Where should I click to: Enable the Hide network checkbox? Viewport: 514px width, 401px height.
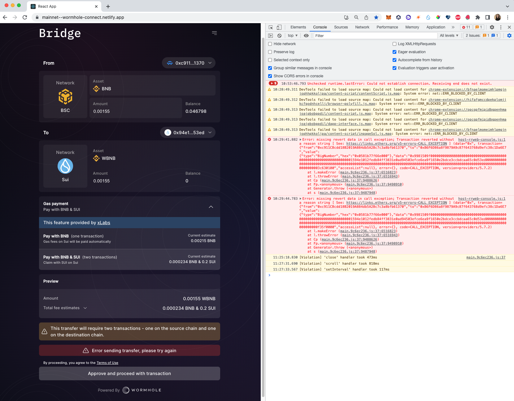pyautogui.click(x=270, y=44)
